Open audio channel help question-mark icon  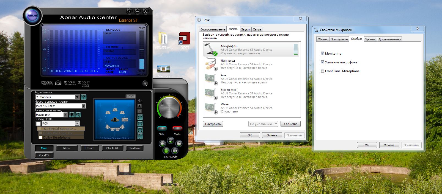[84, 97]
